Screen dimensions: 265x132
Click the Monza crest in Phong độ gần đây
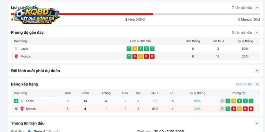[16, 56]
